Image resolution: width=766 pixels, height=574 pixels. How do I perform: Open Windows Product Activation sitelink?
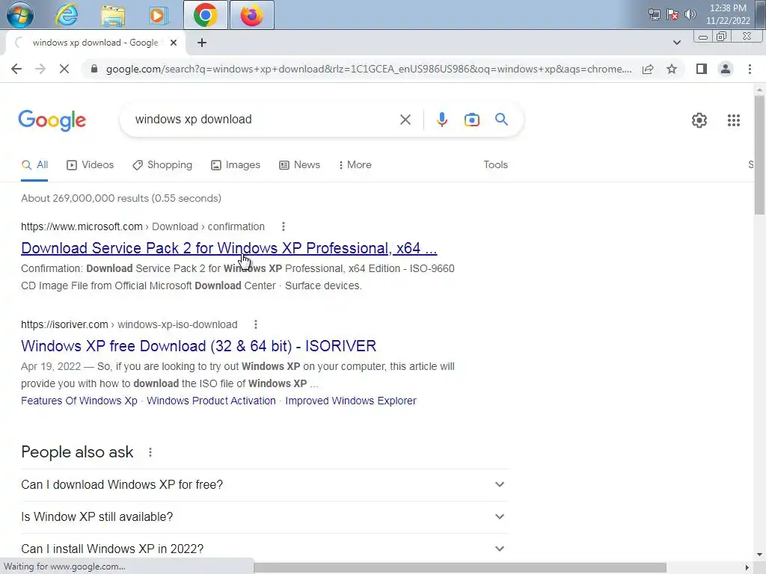tap(211, 401)
